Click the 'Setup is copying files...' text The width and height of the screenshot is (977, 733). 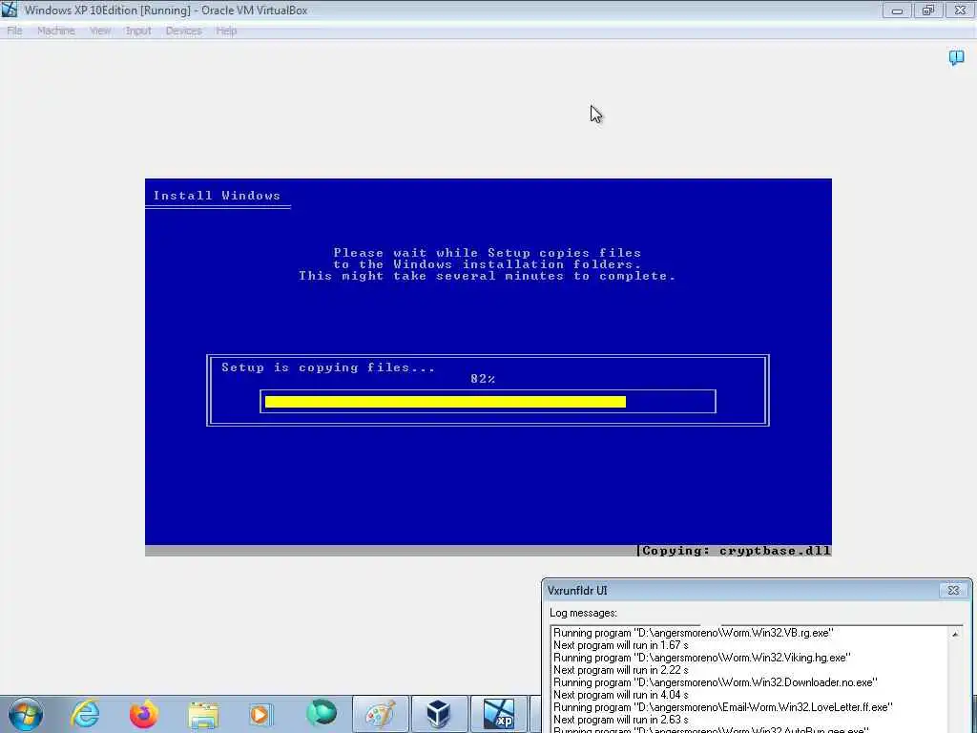pos(328,367)
